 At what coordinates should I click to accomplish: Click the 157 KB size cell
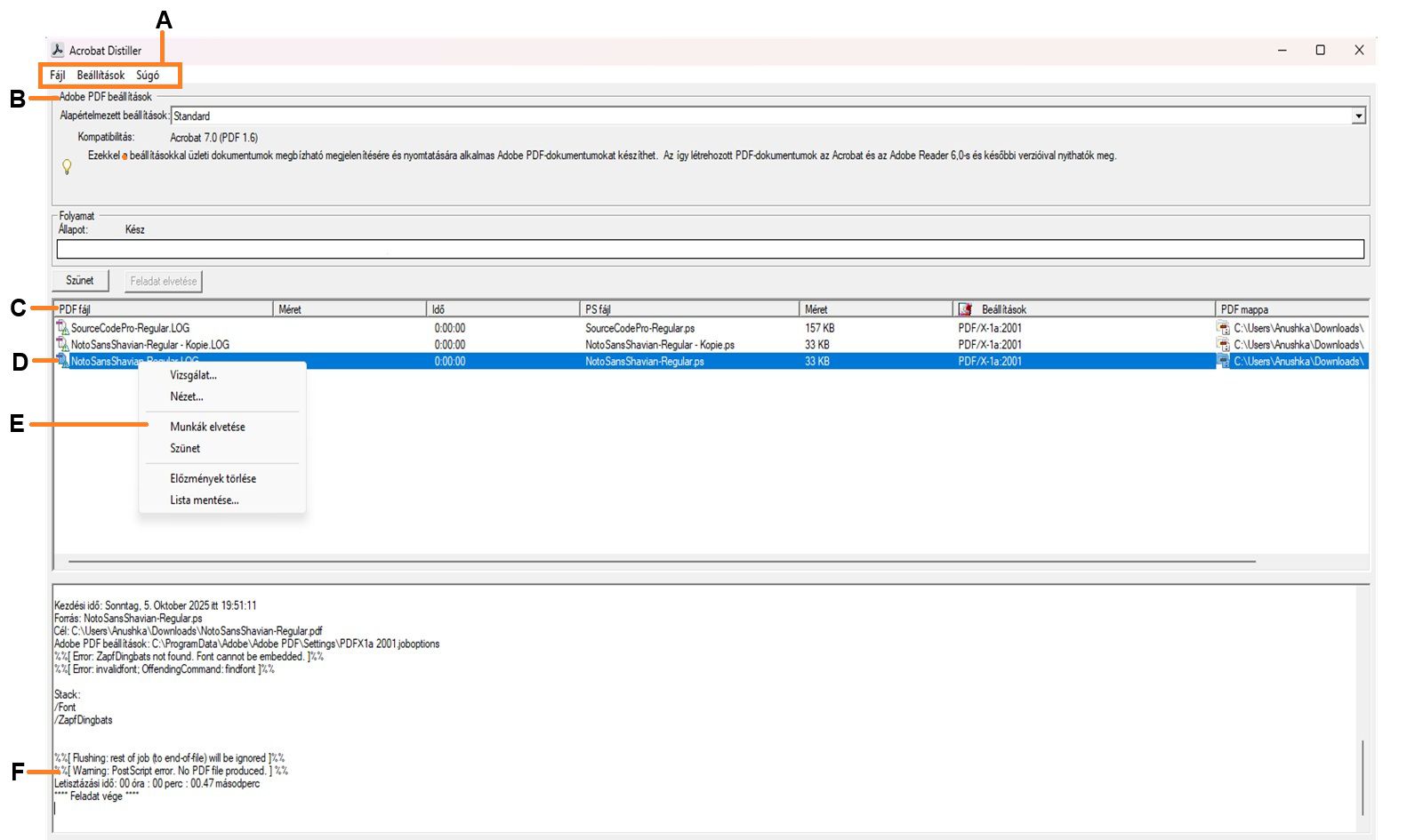(x=819, y=328)
